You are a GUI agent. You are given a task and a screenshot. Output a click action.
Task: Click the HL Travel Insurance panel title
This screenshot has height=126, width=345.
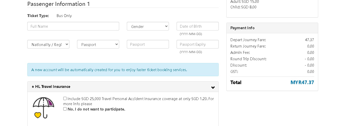tap(53, 87)
